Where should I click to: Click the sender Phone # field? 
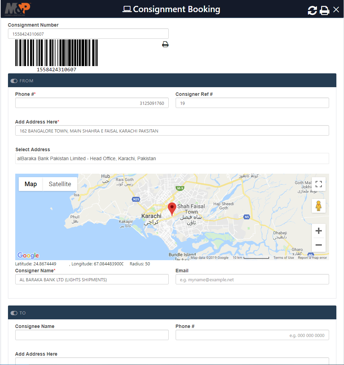pos(92,103)
